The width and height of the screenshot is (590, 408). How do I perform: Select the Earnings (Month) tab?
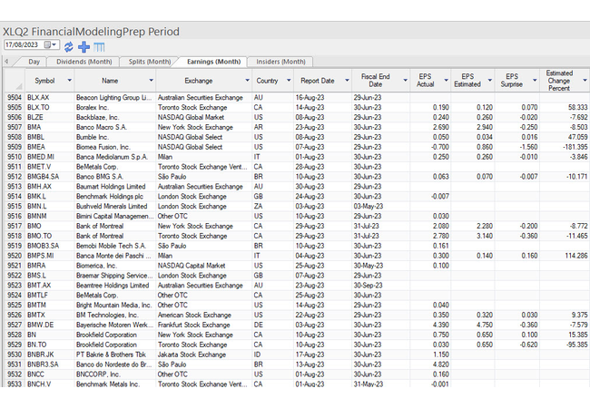click(x=213, y=62)
